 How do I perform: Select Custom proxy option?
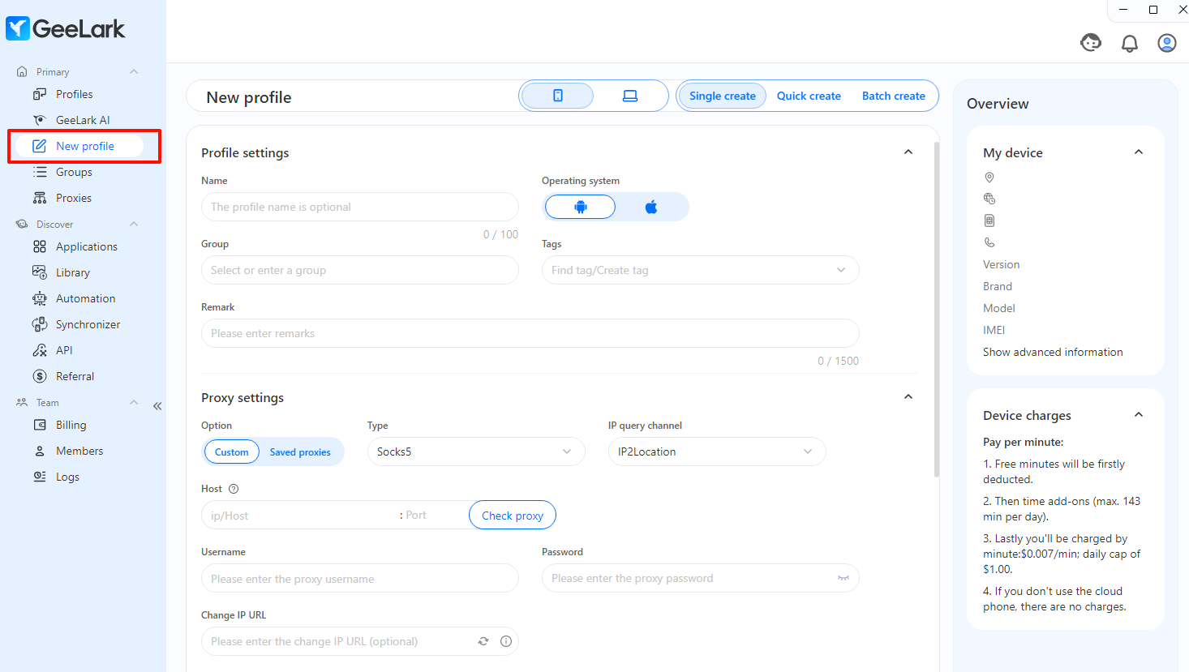point(231,452)
